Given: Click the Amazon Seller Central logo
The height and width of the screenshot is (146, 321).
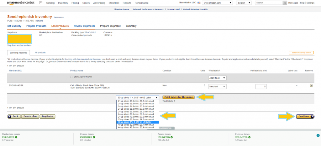Looking at the screenshot, I should 21,3.
